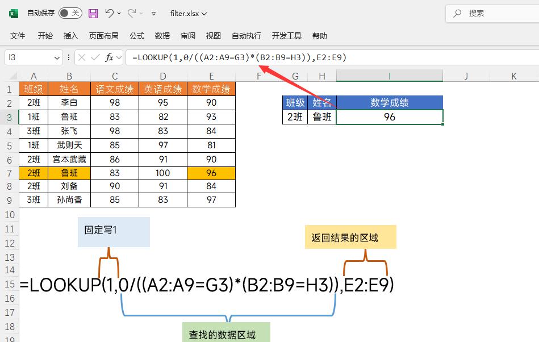
Task: Open the 帮助 tab
Action: click(319, 36)
